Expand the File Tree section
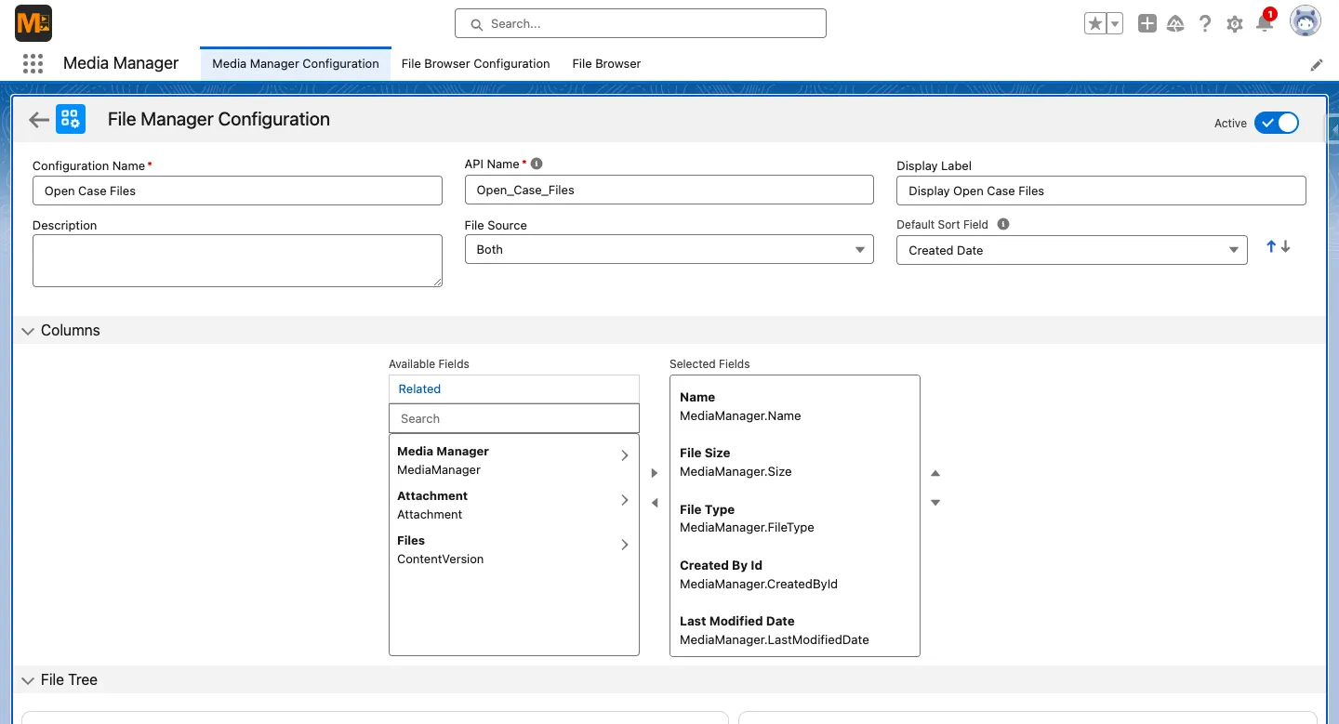 [x=28, y=679]
